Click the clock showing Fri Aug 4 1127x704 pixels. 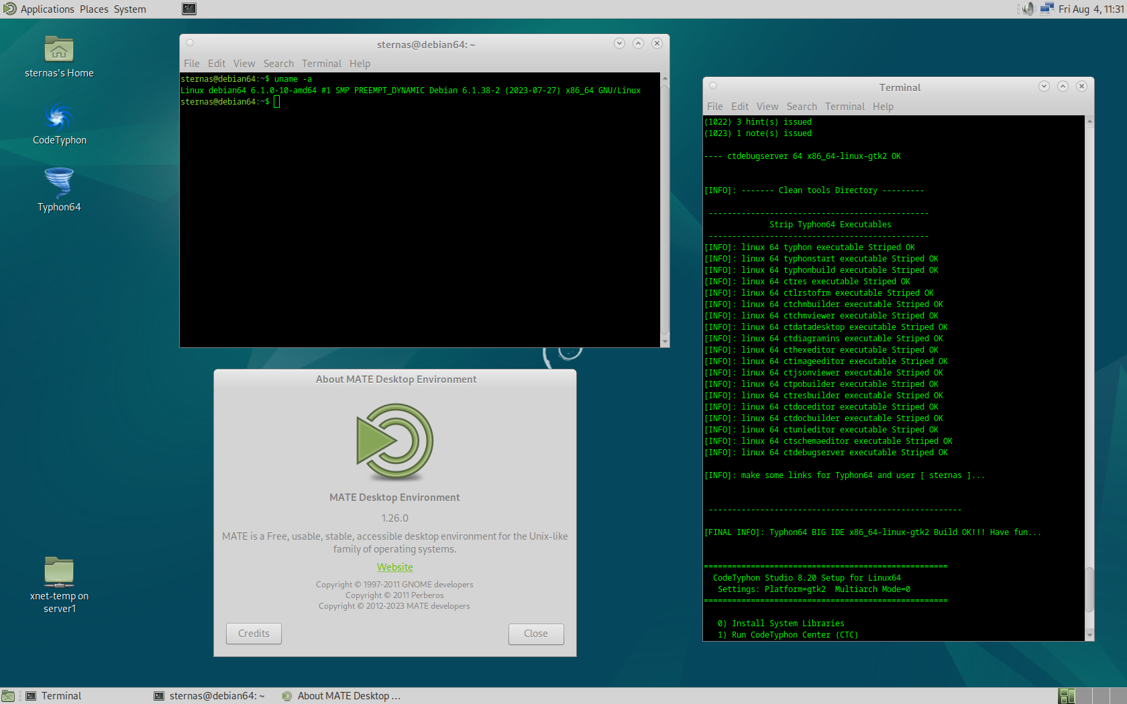pyautogui.click(x=1090, y=9)
